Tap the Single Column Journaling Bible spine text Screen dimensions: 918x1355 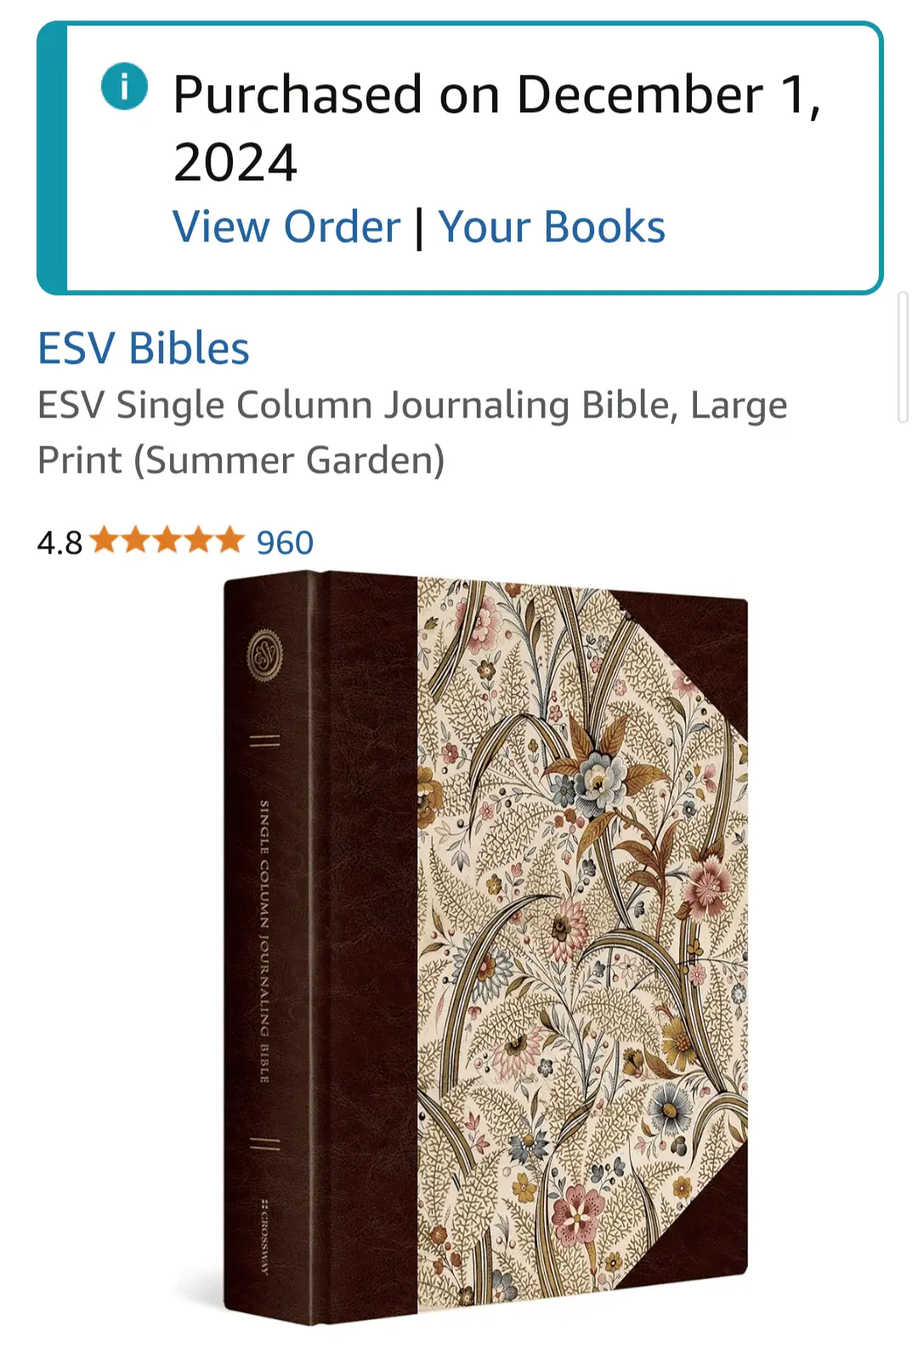point(264,941)
